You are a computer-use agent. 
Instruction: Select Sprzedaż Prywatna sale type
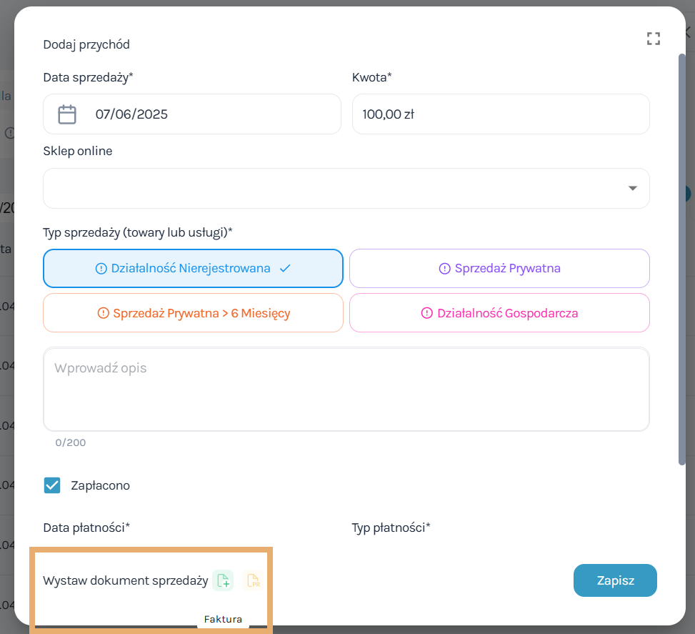click(x=499, y=269)
